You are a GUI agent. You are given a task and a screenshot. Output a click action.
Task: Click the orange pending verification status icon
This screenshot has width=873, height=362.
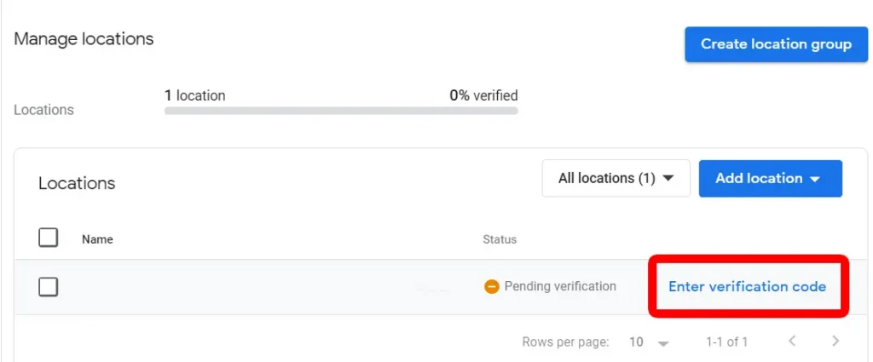coord(491,287)
